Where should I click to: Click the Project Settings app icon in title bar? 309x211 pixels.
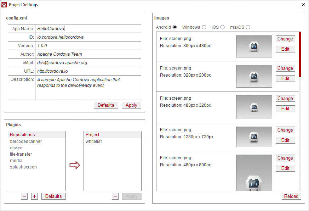tap(5, 5)
